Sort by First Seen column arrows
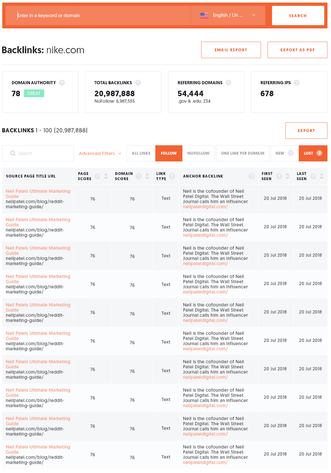This screenshot has height=473, width=331. coord(287,176)
